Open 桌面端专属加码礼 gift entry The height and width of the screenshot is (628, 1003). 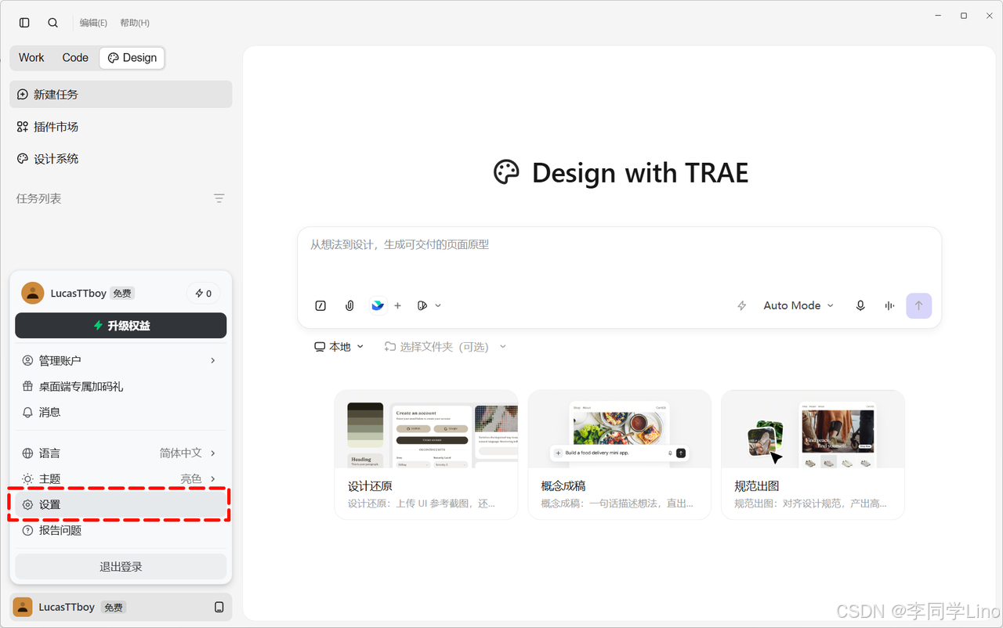click(121, 386)
